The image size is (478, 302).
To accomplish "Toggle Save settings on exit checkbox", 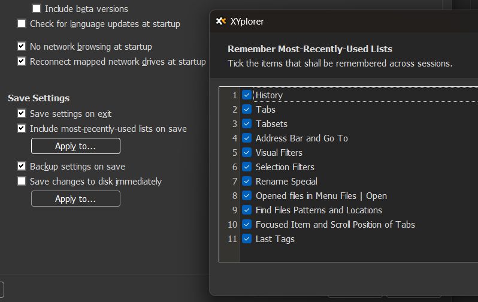I will point(22,113).
